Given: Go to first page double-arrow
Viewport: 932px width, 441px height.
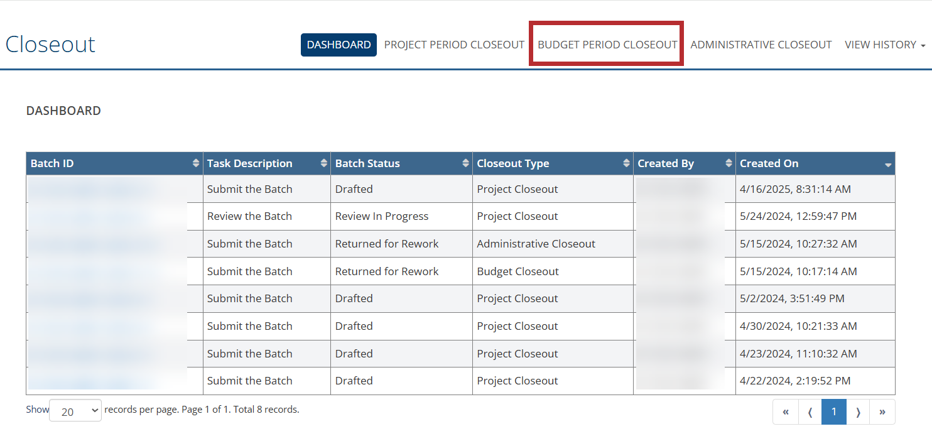Looking at the screenshot, I should tap(786, 412).
